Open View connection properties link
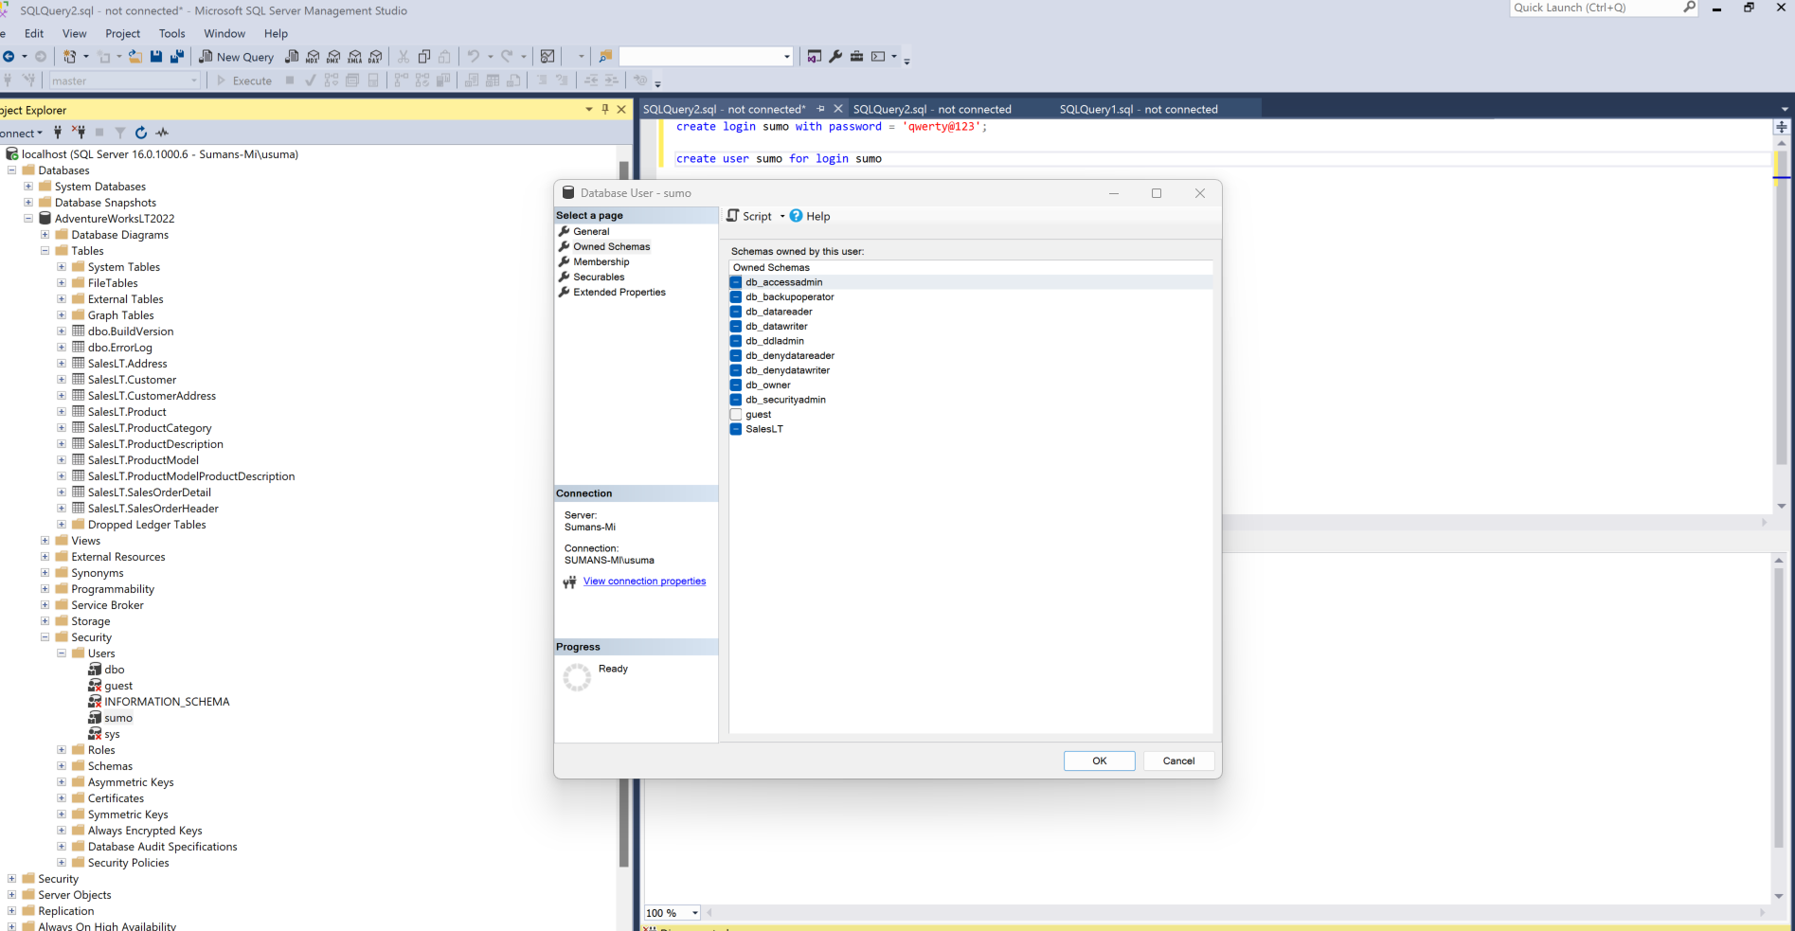This screenshot has height=931, width=1795. pyautogui.click(x=644, y=581)
